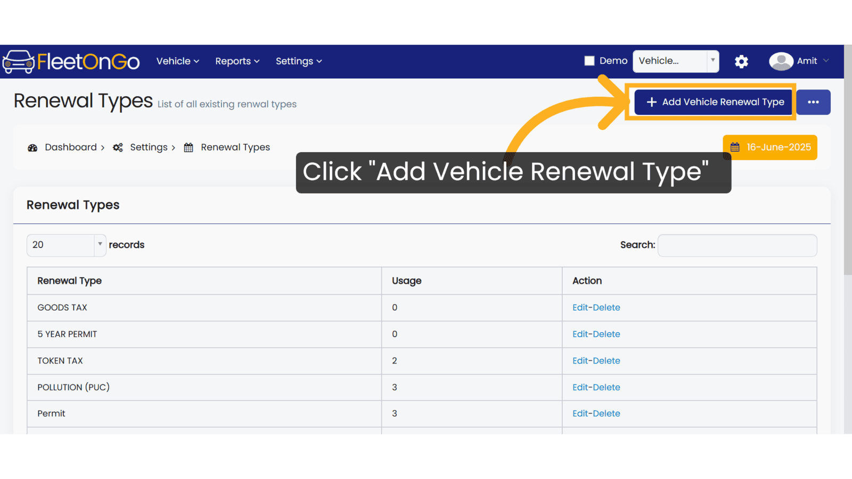The height and width of the screenshot is (479, 852).
Task: Click the Settings cogs icon in breadcrumb
Action: click(118, 147)
